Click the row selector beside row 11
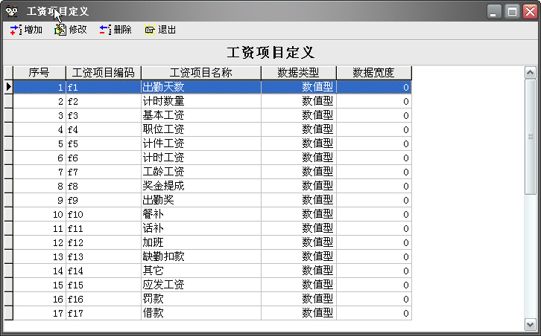 point(9,228)
